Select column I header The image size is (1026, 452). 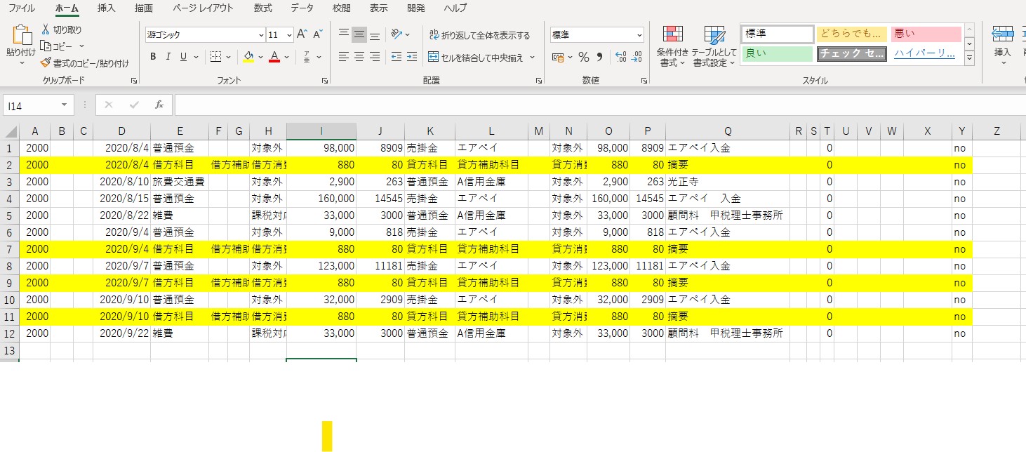(x=321, y=131)
